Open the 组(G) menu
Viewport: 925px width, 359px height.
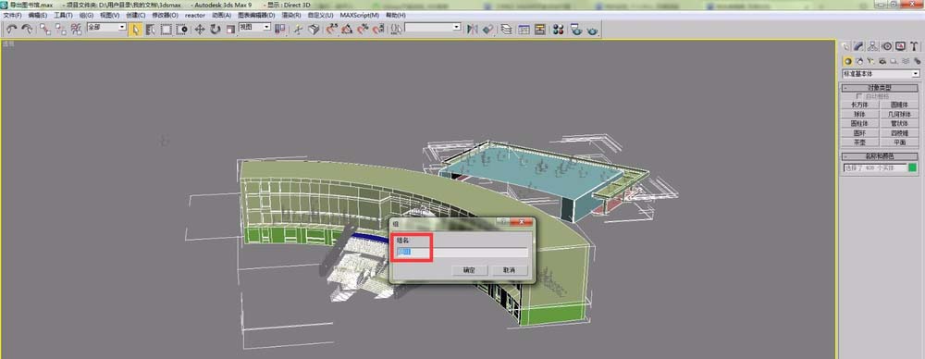(x=86, y=15)
